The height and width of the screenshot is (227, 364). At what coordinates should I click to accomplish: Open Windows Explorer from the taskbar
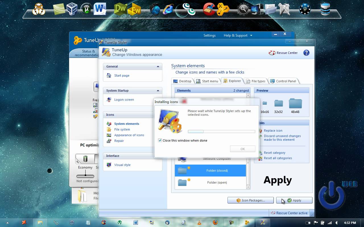coord(40,223)
